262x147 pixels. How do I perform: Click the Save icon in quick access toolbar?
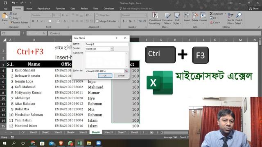click(5, 3)
